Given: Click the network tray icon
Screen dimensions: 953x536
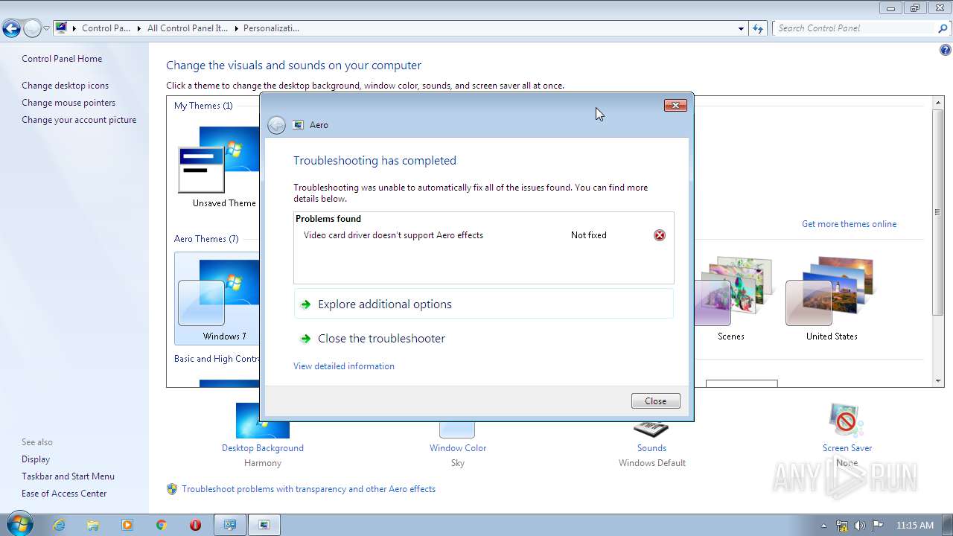Looking at the screenshot, I should pyautogui.click(x=841, y=525).
